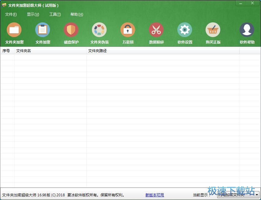
Task: Open the 工具(T) menu
Action: [x=55, y=14]
